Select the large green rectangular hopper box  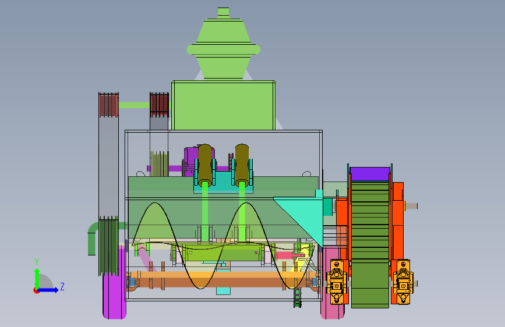point(223,105)
